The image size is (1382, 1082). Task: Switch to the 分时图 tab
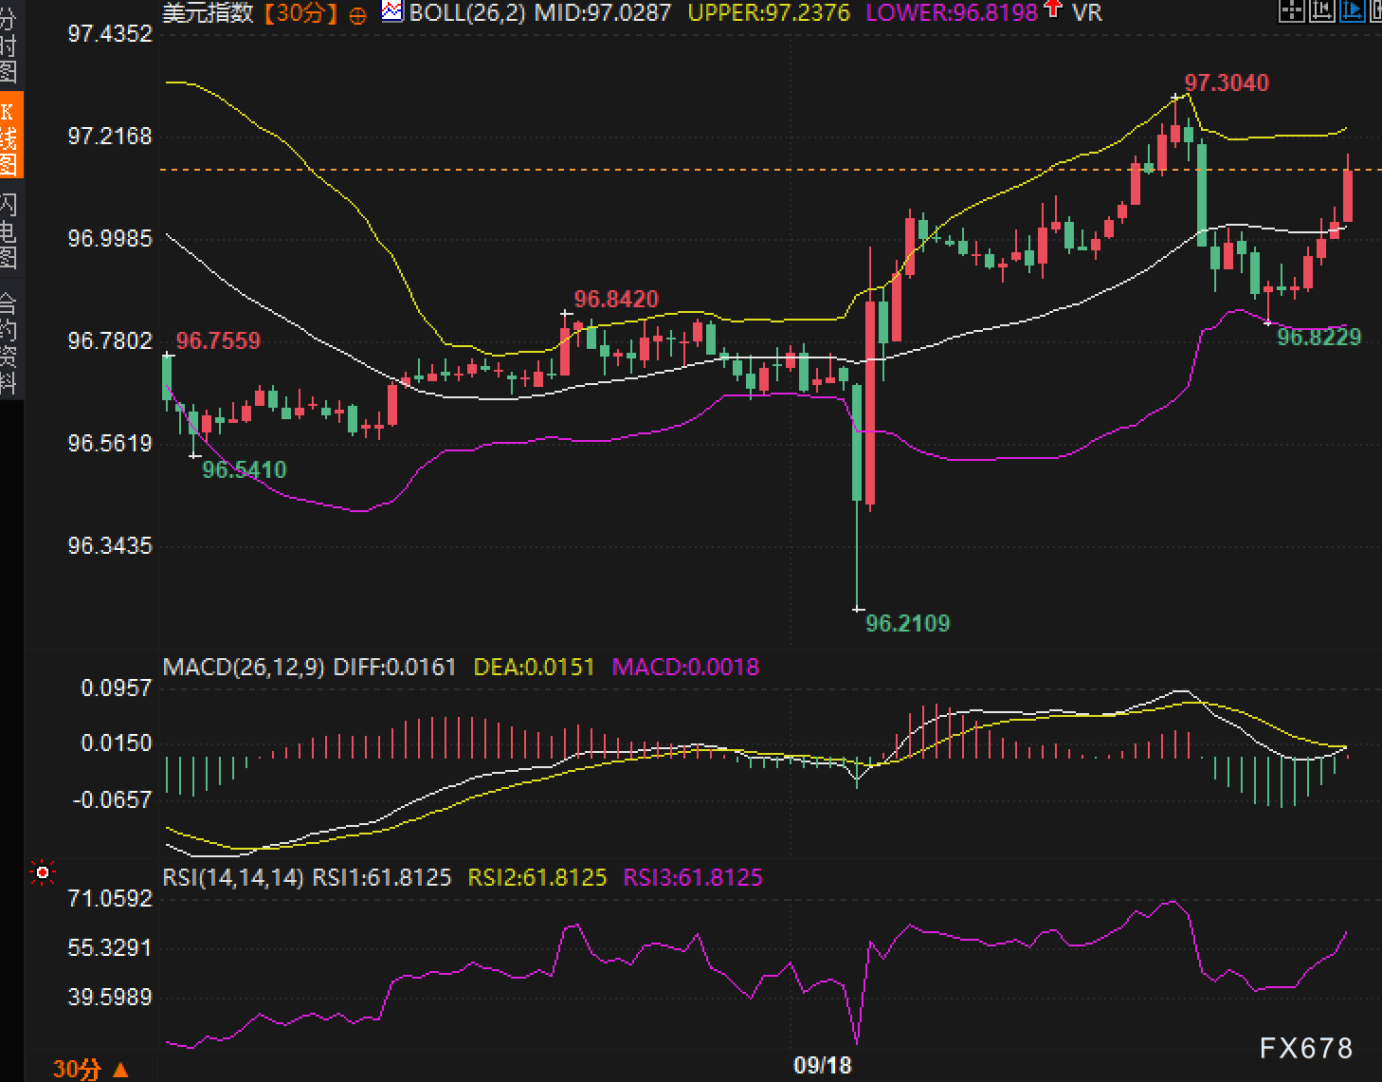pos(9,47)
